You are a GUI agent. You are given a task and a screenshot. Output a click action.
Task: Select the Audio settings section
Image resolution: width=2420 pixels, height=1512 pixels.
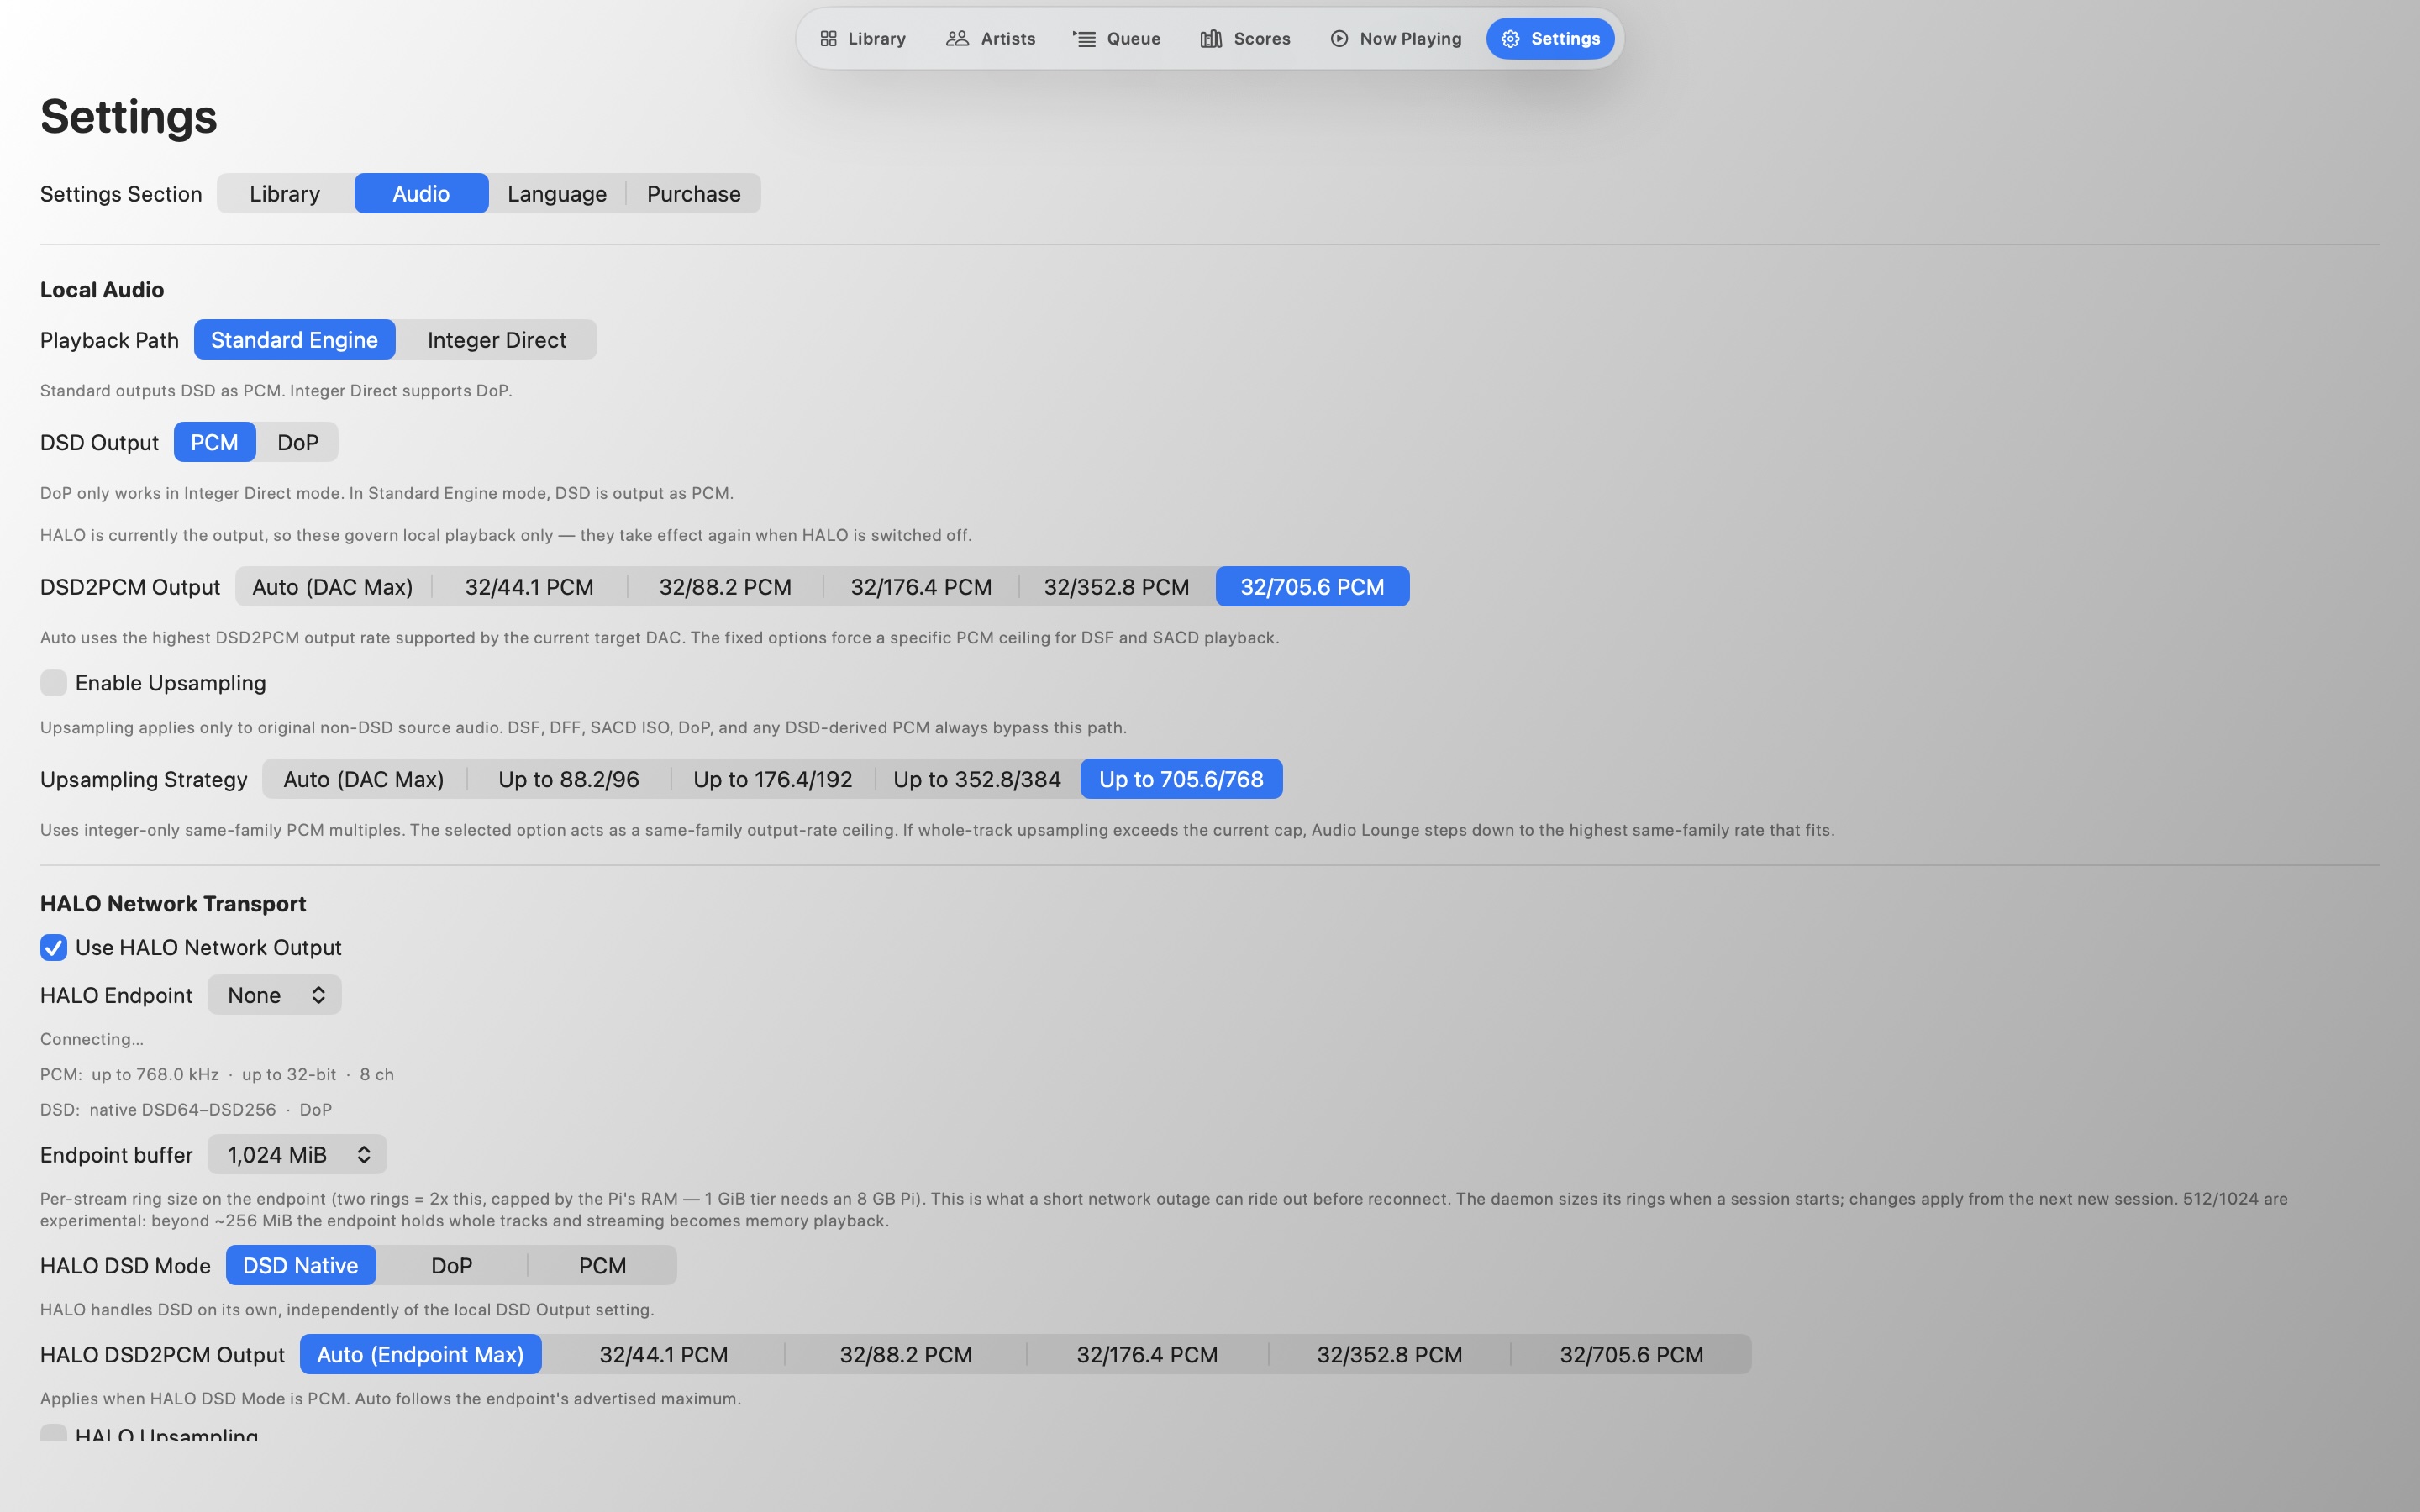[421, 194]
